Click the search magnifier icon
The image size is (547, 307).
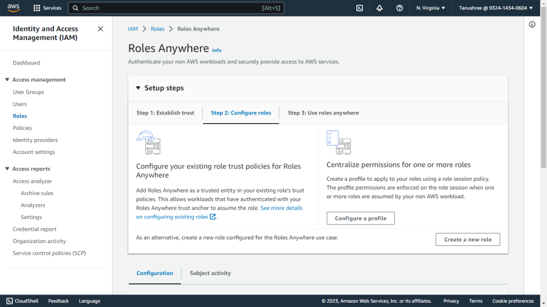point(75,8)
